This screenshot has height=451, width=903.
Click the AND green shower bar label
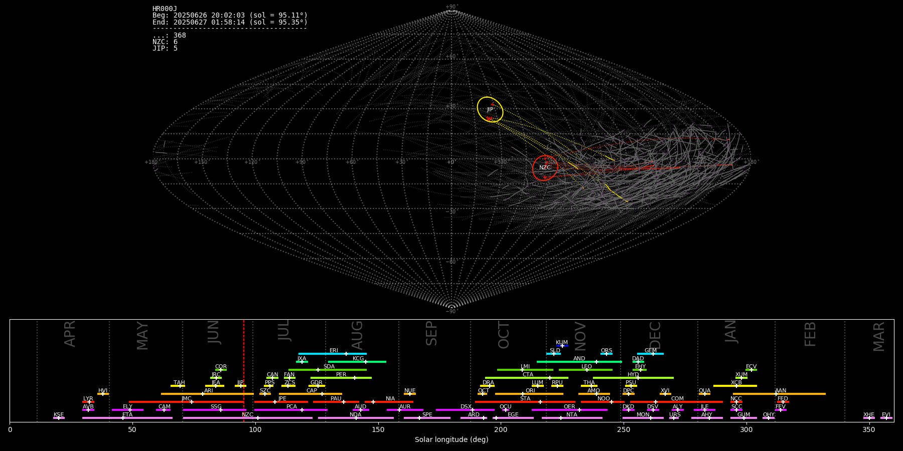pyautogui.click(x=579, y=359)
